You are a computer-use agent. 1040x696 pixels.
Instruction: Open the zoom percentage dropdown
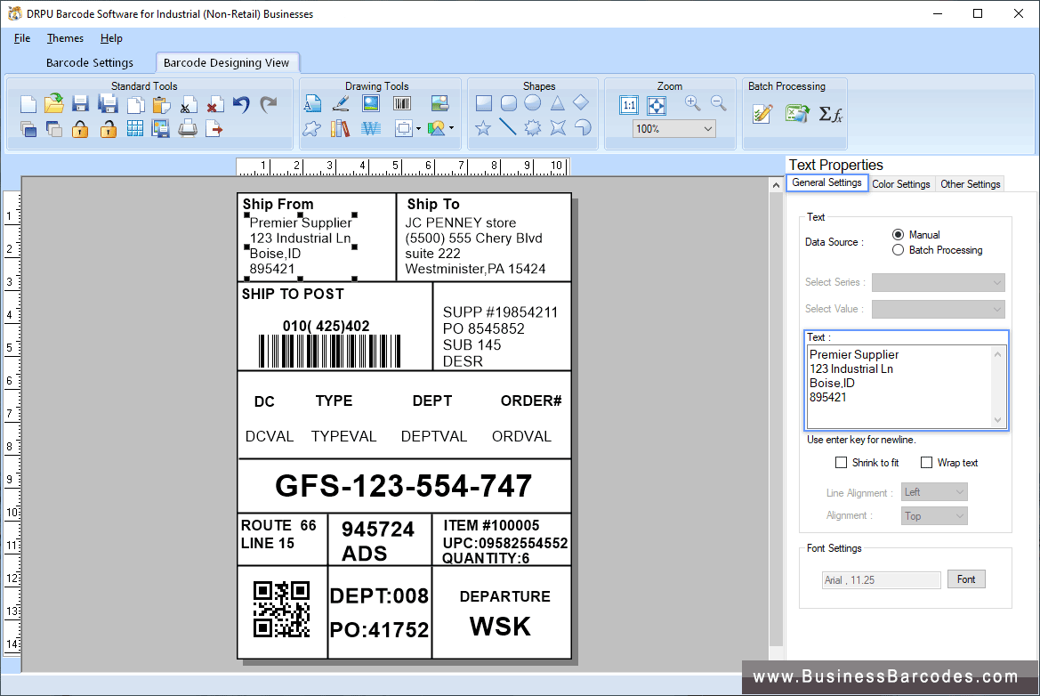point(673,127)
